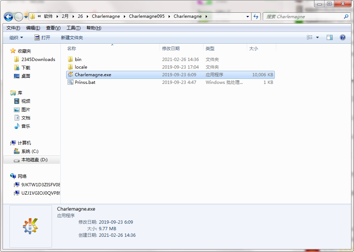Select the bin folder
This screenshot has width=354, height=252.
pyautogui.click(x=78, y=59)
